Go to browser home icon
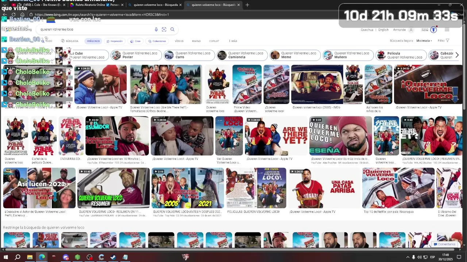 pos(22,15)
